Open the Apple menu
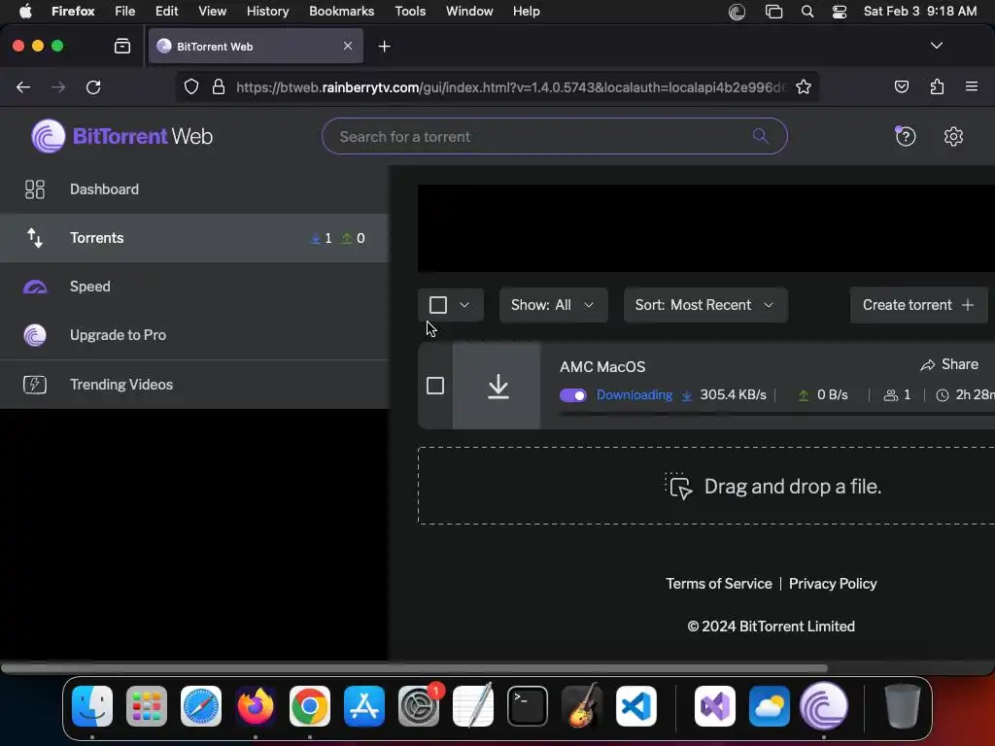Viewport: 995px width, 746px height. pos(25,12)
